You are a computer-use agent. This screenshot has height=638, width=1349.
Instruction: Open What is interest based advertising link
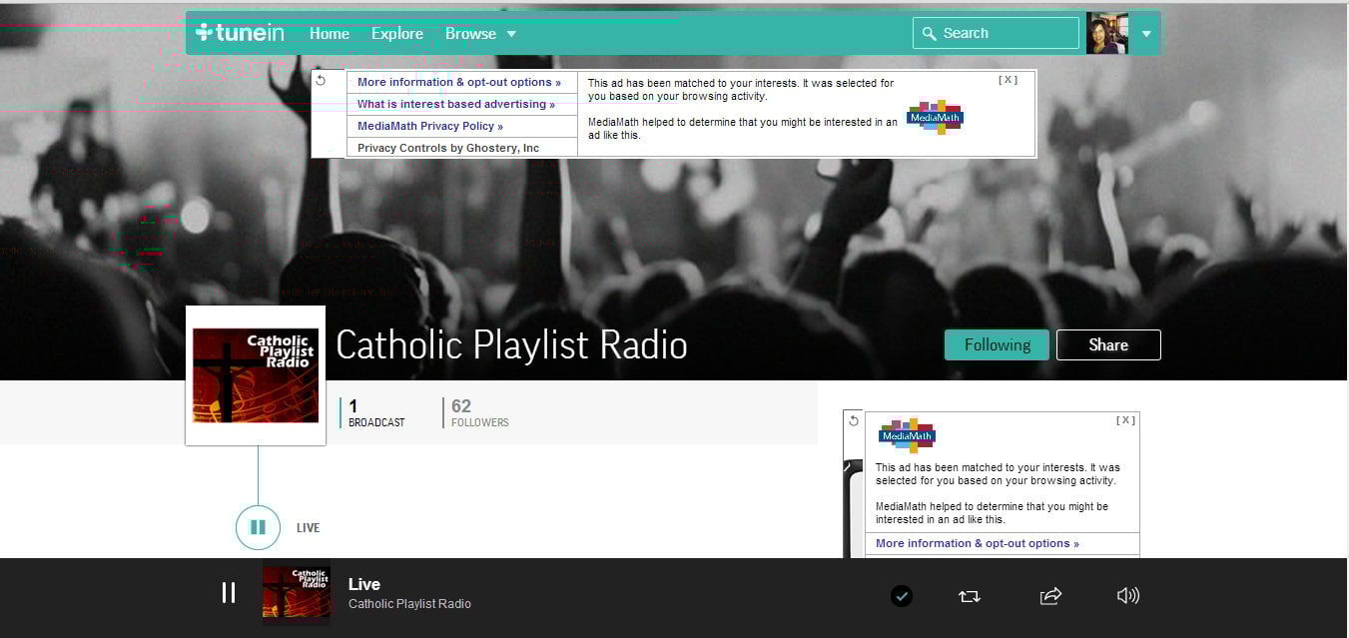[x=456, y=104]
